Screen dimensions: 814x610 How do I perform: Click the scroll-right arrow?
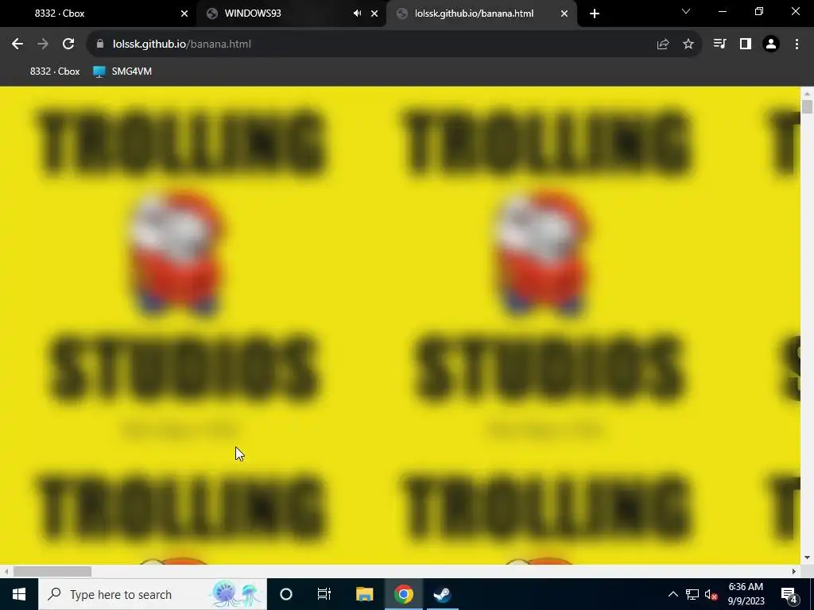(794, 571)
